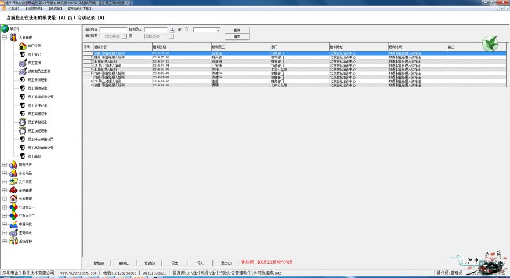Open the 部门 dropdown in search bar
The width and height of the screenshot is (510, 278).
pos(218,30)
